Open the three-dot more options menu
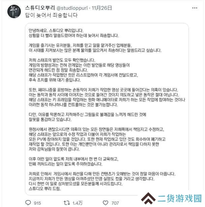The image size is (205, 207). 195,8
